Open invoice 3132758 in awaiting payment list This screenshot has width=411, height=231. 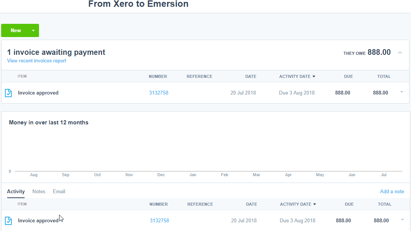[158, 93]
